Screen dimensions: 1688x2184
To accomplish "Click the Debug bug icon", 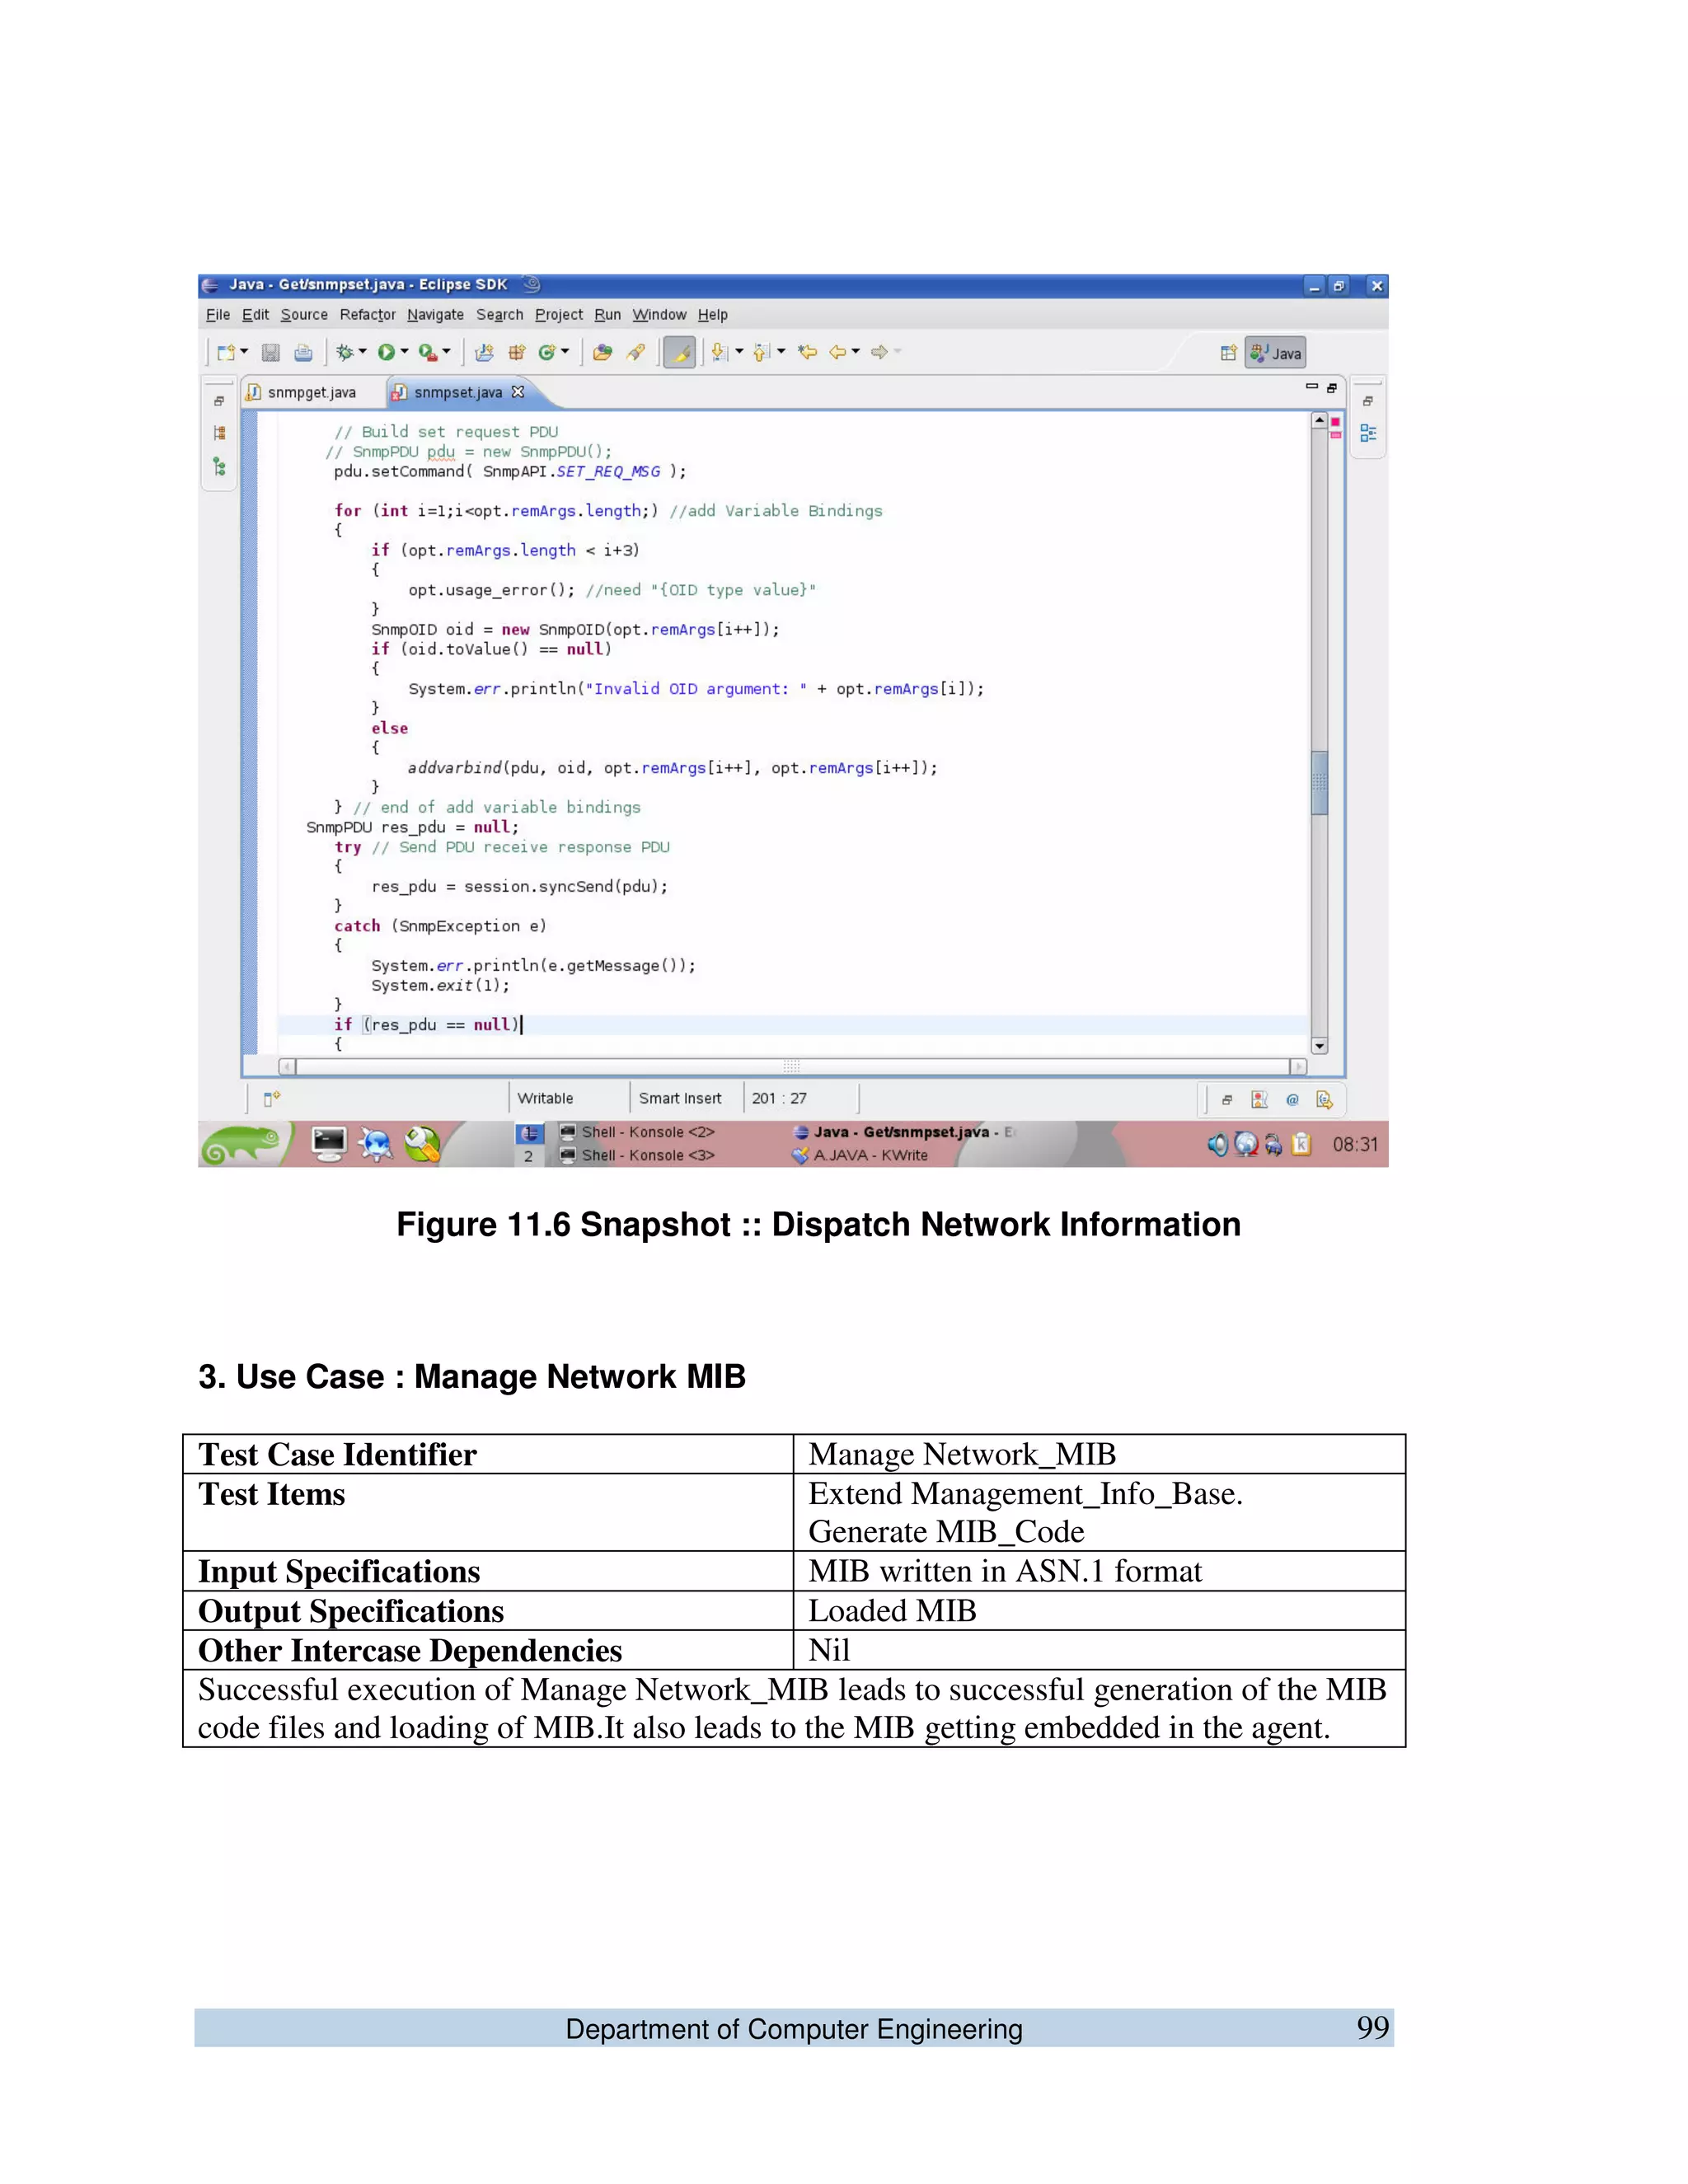I will 345,352.
